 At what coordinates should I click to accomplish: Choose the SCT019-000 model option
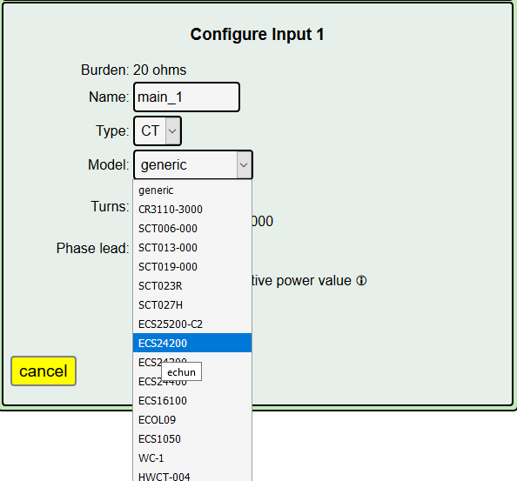[x=192, y=266]
